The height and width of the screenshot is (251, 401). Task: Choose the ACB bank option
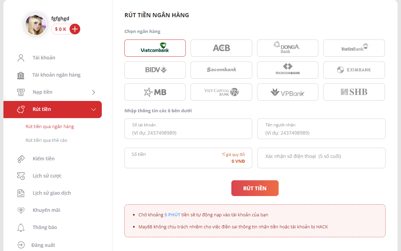tap(221, 48)
